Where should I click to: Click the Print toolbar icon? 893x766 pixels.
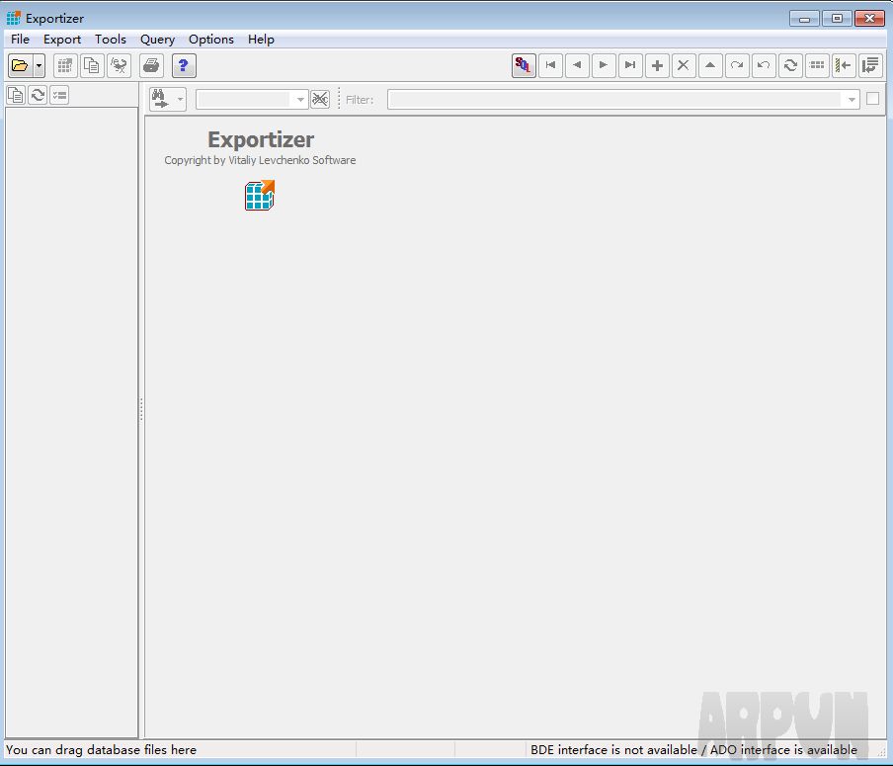point(151,65)
